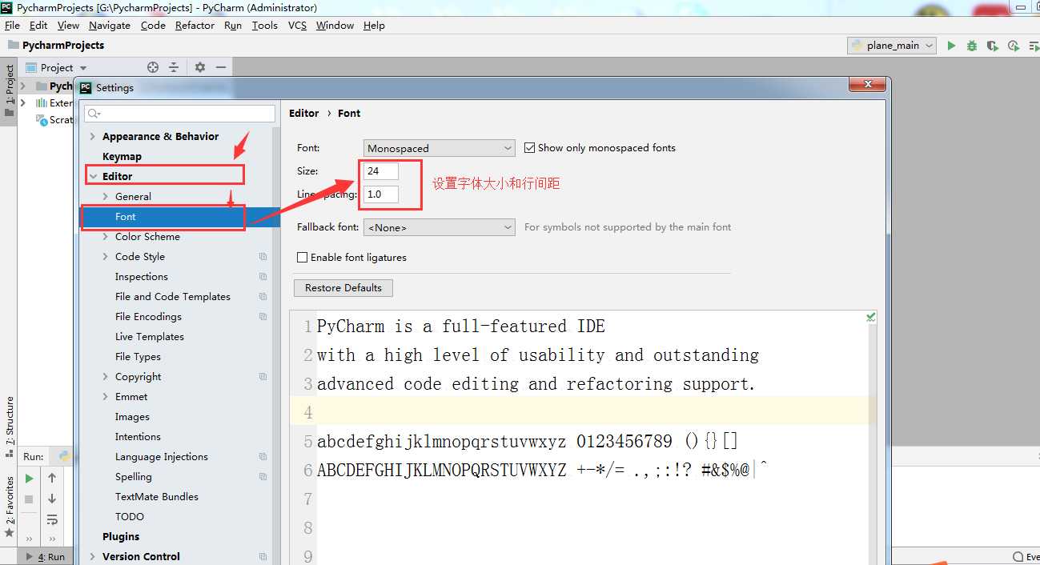Run with coverage icon in toolbar
Viewport: 1040px width, 565px height.
pos(993,46)
